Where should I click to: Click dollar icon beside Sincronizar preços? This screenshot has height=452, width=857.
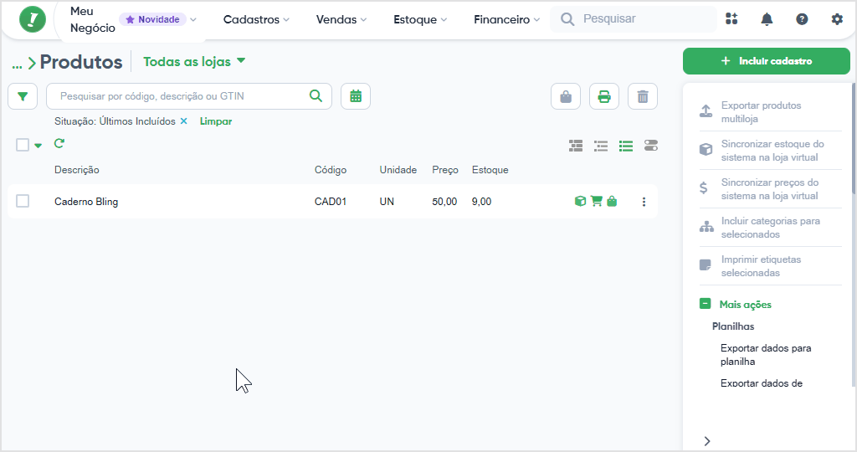pyautogui.click(x=703, y=188)
